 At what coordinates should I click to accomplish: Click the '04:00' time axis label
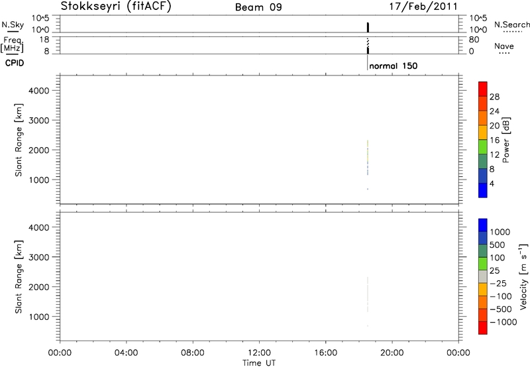point(126,353)
